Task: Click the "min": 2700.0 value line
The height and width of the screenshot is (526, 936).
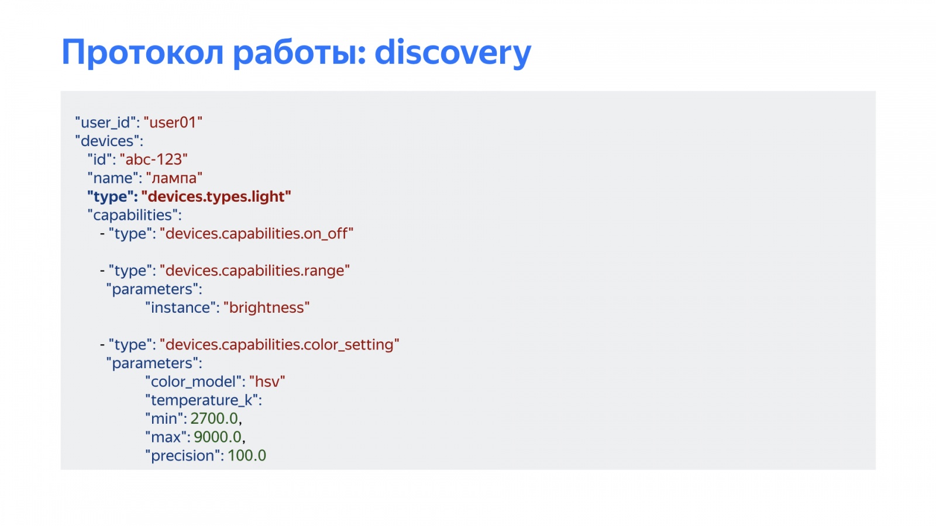Action: [194, 418]
